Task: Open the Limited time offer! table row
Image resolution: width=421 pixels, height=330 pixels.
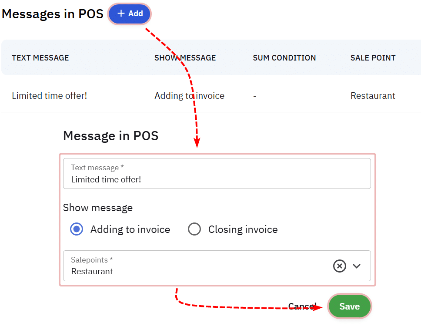Action: coord(50,96)
